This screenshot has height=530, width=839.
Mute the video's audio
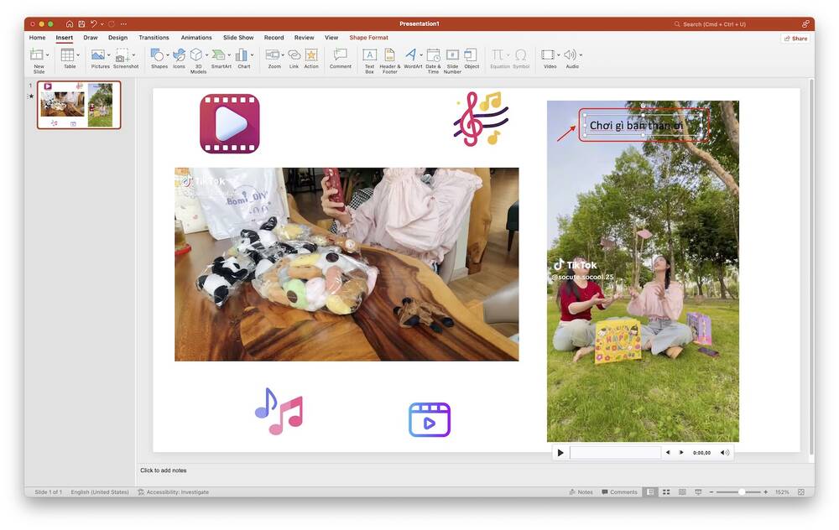(723, 452)
